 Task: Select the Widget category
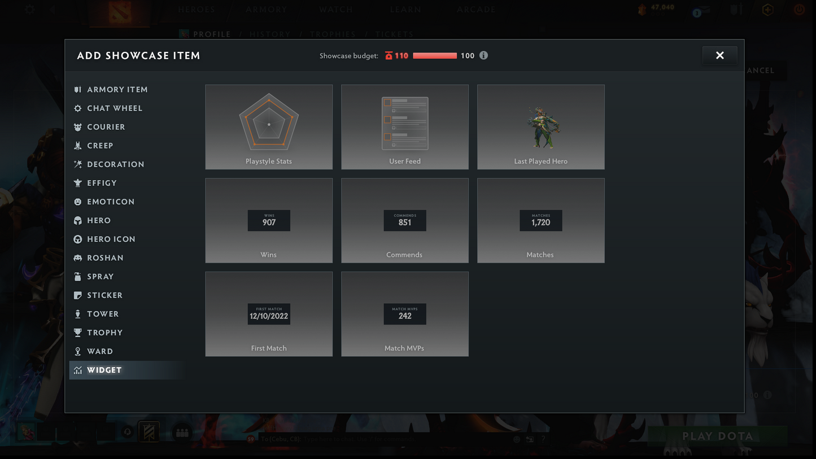127,370
